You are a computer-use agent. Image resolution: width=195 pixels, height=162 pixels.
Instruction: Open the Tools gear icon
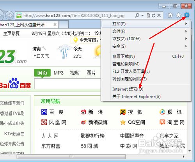pyautogui.click(x=187, y=15)
